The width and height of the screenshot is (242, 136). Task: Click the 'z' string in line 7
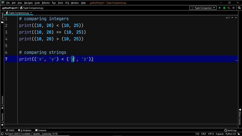click(x=85, y=59)
